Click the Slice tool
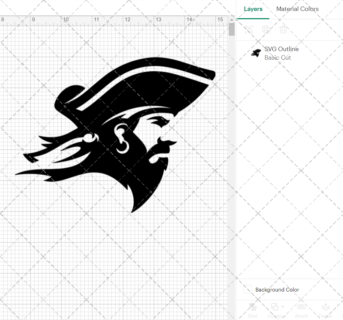 coord(253,311)
